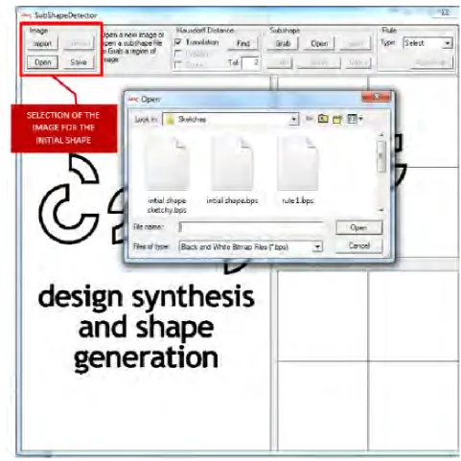
Task: Click the Open button in the Open dialog
Action: [358, 227]
